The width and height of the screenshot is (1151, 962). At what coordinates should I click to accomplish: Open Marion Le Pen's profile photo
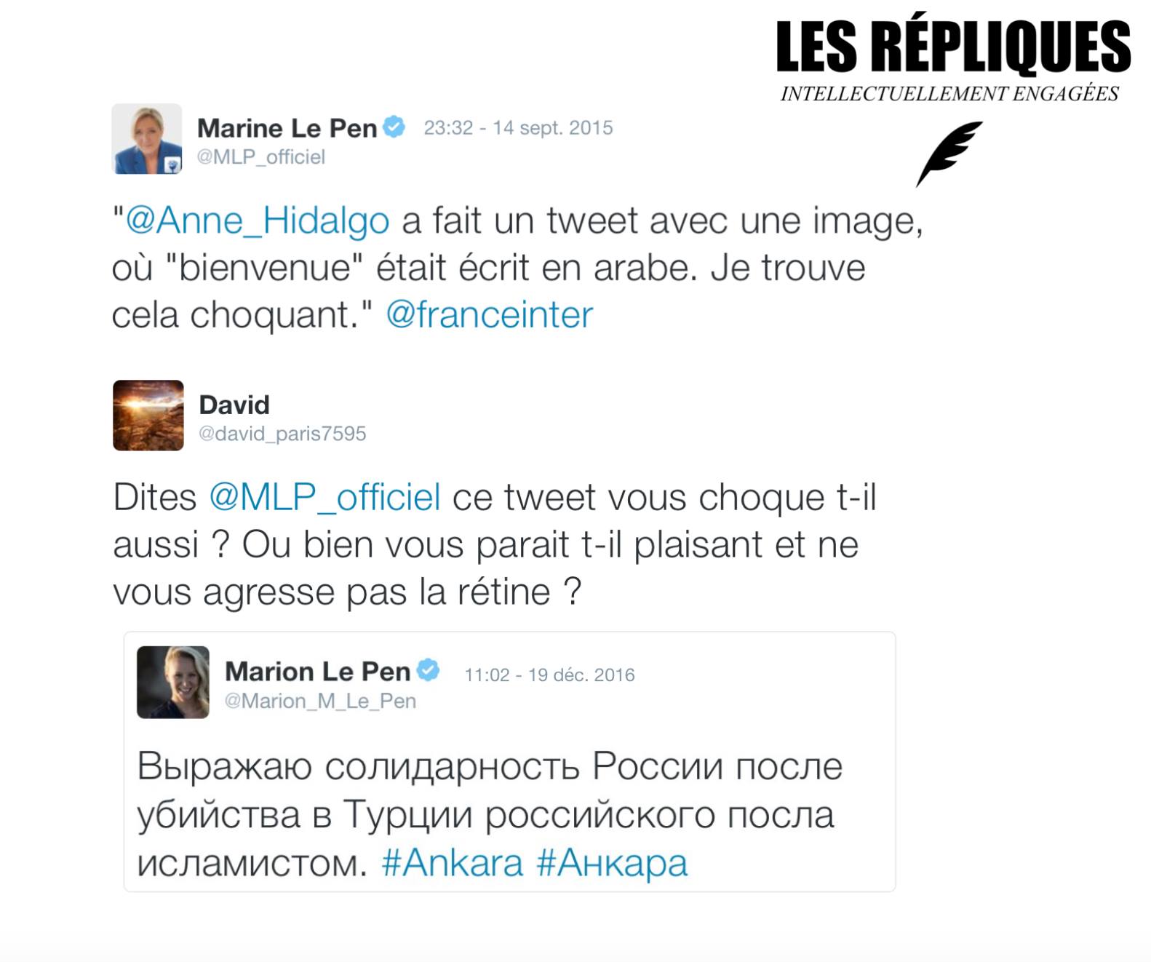[173, 682]
